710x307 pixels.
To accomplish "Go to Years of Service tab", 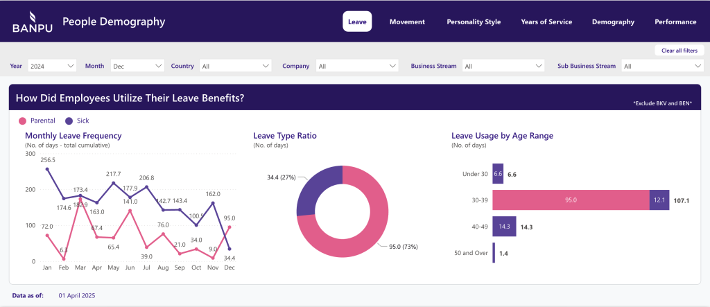I will 546,21.
